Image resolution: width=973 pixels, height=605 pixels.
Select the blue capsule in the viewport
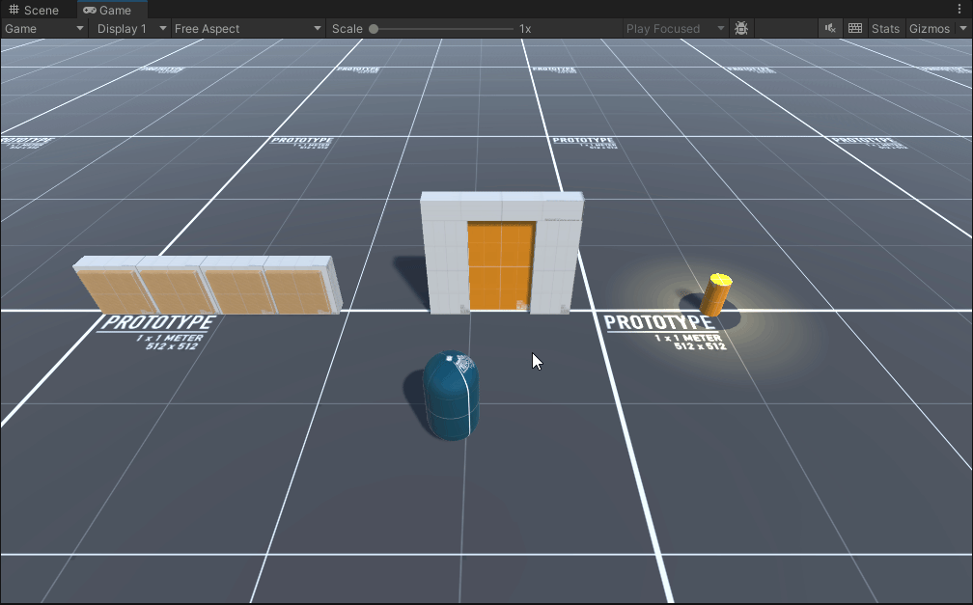[x=450, y=394]
